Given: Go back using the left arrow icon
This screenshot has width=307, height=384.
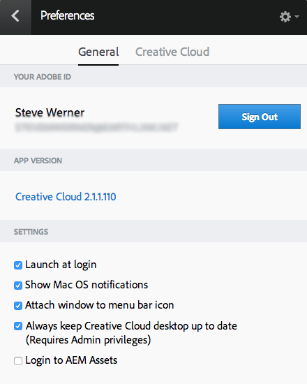Looking at the screenshot, I should pos(15,17).
